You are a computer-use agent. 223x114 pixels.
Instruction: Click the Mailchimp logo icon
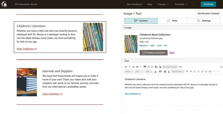pyautogui.click(x=4, y=4)
